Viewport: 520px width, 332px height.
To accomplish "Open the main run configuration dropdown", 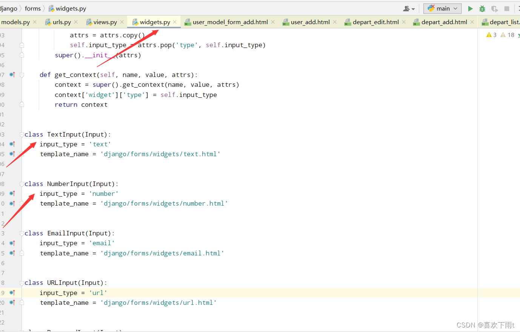I will pyautogui.click(x=442, y=8).
